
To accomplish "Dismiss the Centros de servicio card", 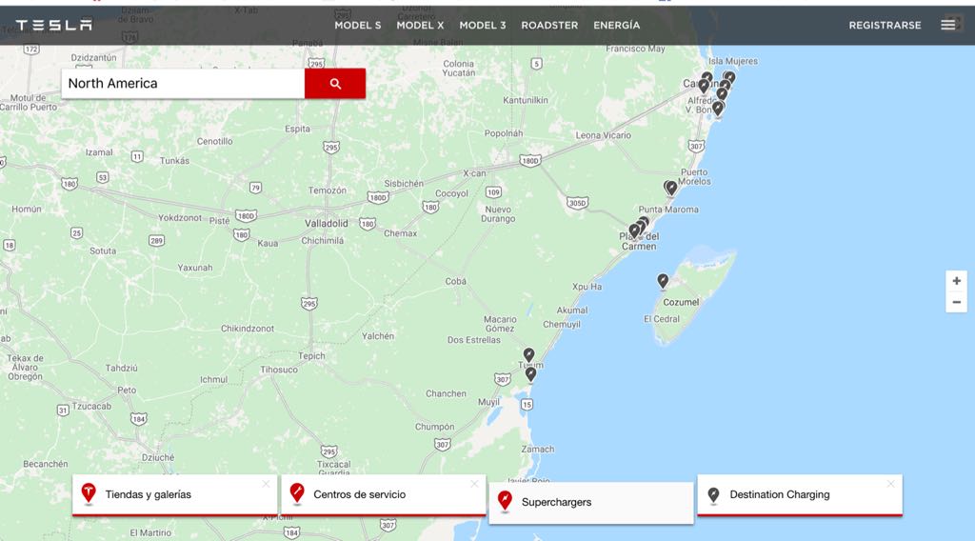I will (474, 484).
